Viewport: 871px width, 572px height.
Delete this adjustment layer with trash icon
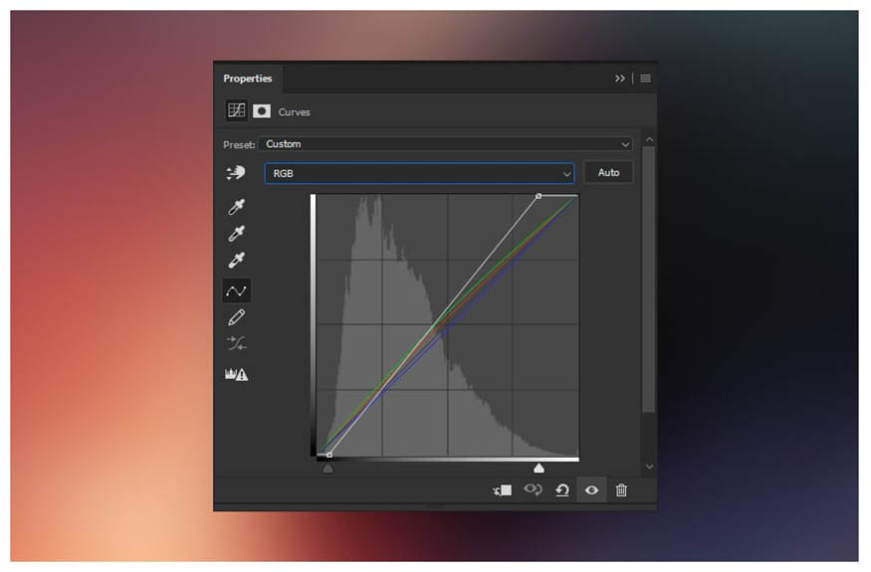click(621, 490)
